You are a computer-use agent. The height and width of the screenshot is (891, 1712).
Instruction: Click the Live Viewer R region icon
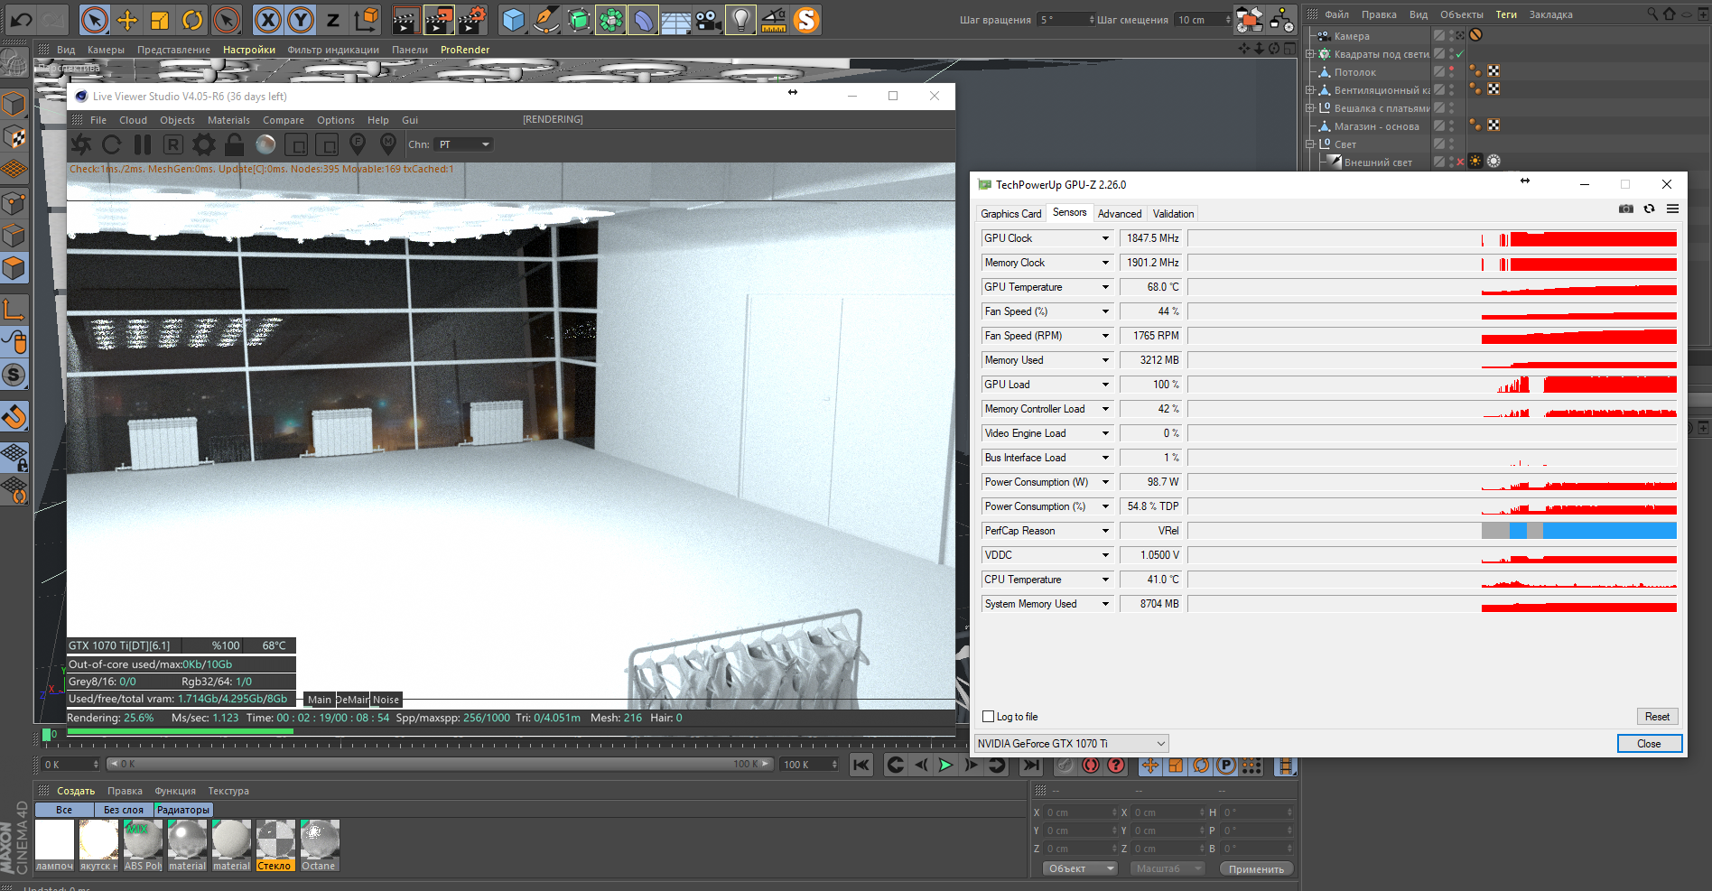[x=173, y=144]
